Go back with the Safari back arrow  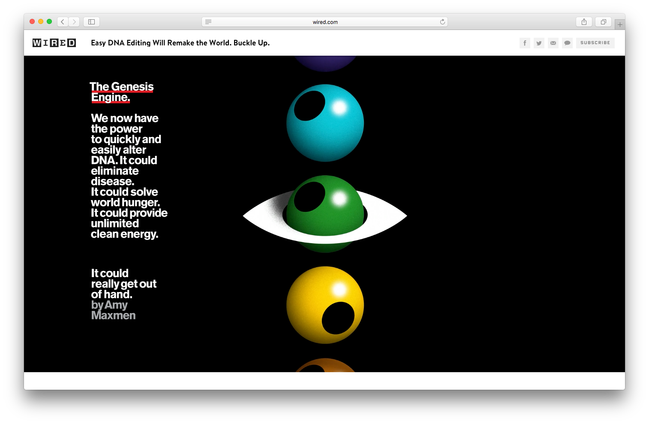[63, 22]
